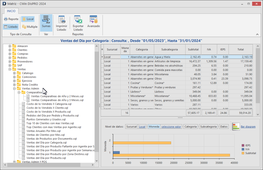Image resolution: width=263 pixels, height=170 pixels.
Task: Click the Subtotal legend color swatch
Action: pos(243,153)
